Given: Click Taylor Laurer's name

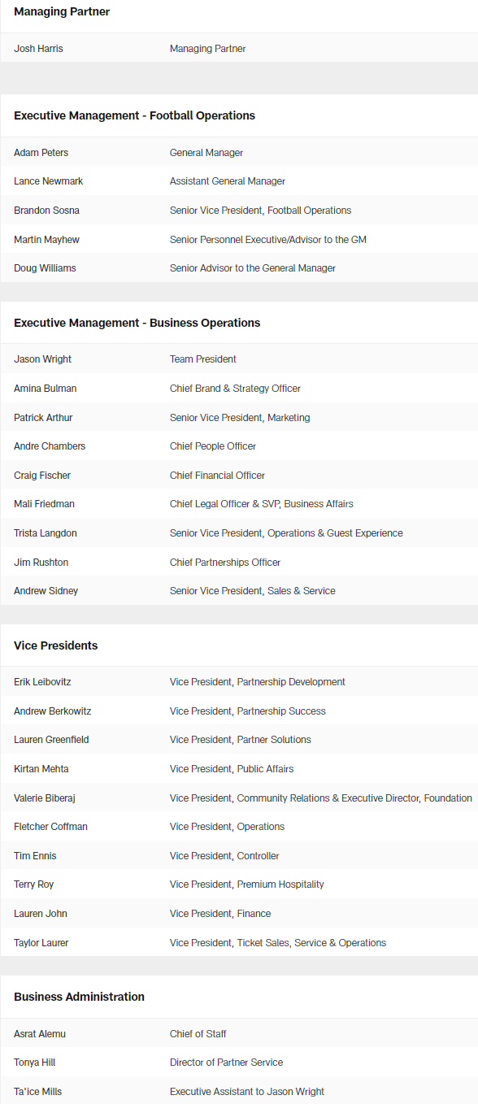Looking at the screenshot, I should pos(41,943).
